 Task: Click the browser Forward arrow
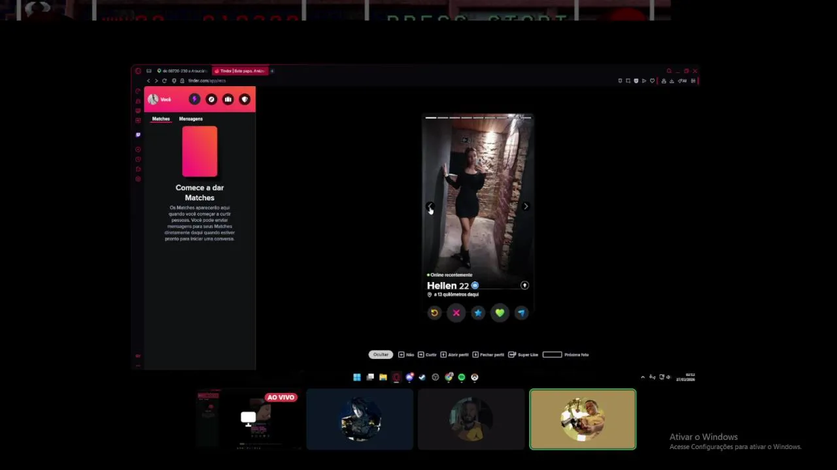tap(156, 81)
